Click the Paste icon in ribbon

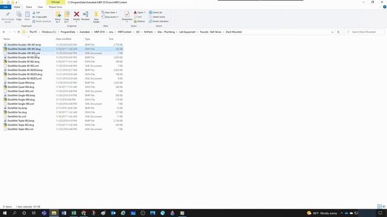pyautogui.click(x=27, y=14)
